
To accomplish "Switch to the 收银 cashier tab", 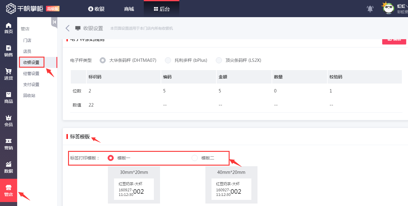I will (x=96, y=9).
